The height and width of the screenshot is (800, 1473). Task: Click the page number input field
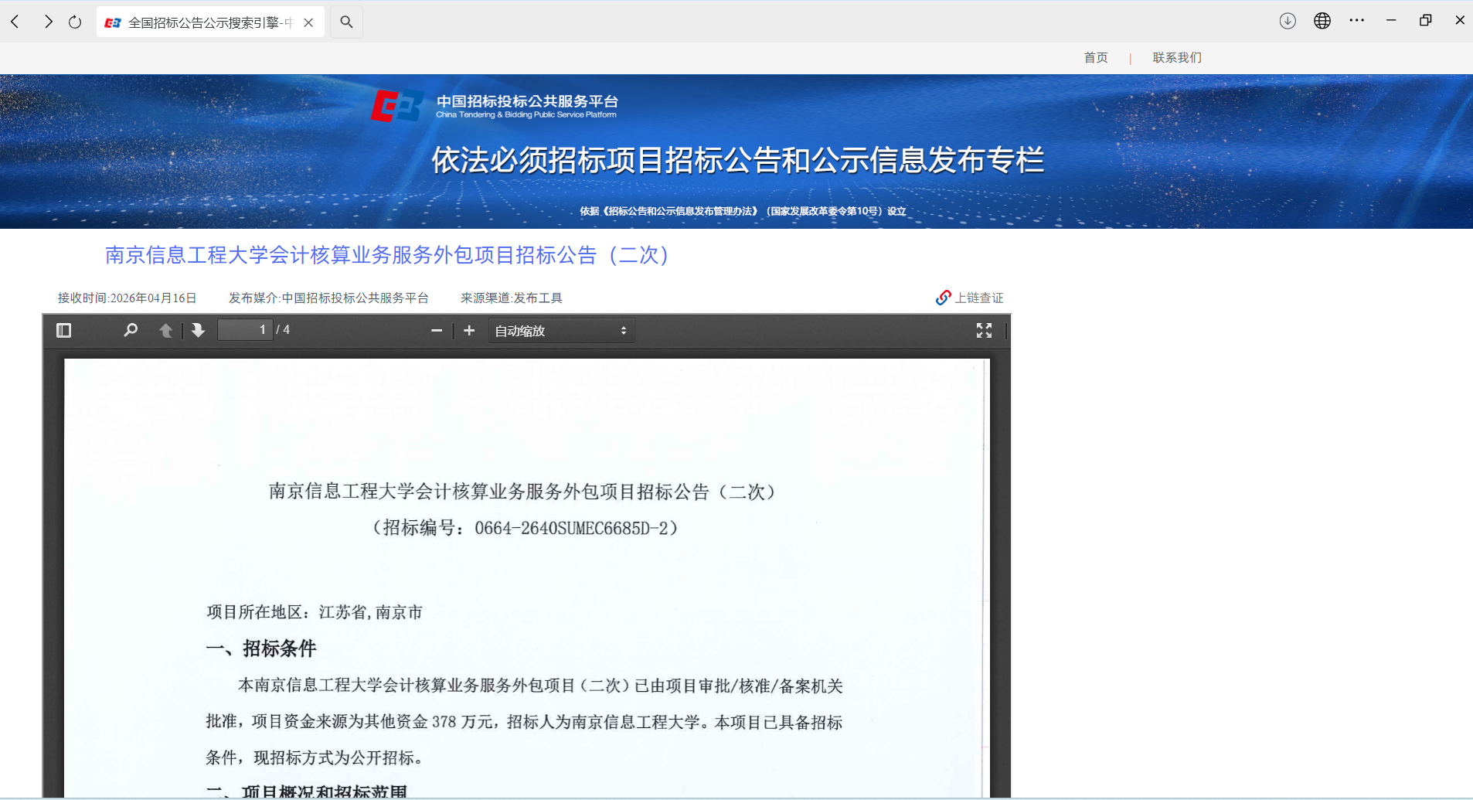245,330
